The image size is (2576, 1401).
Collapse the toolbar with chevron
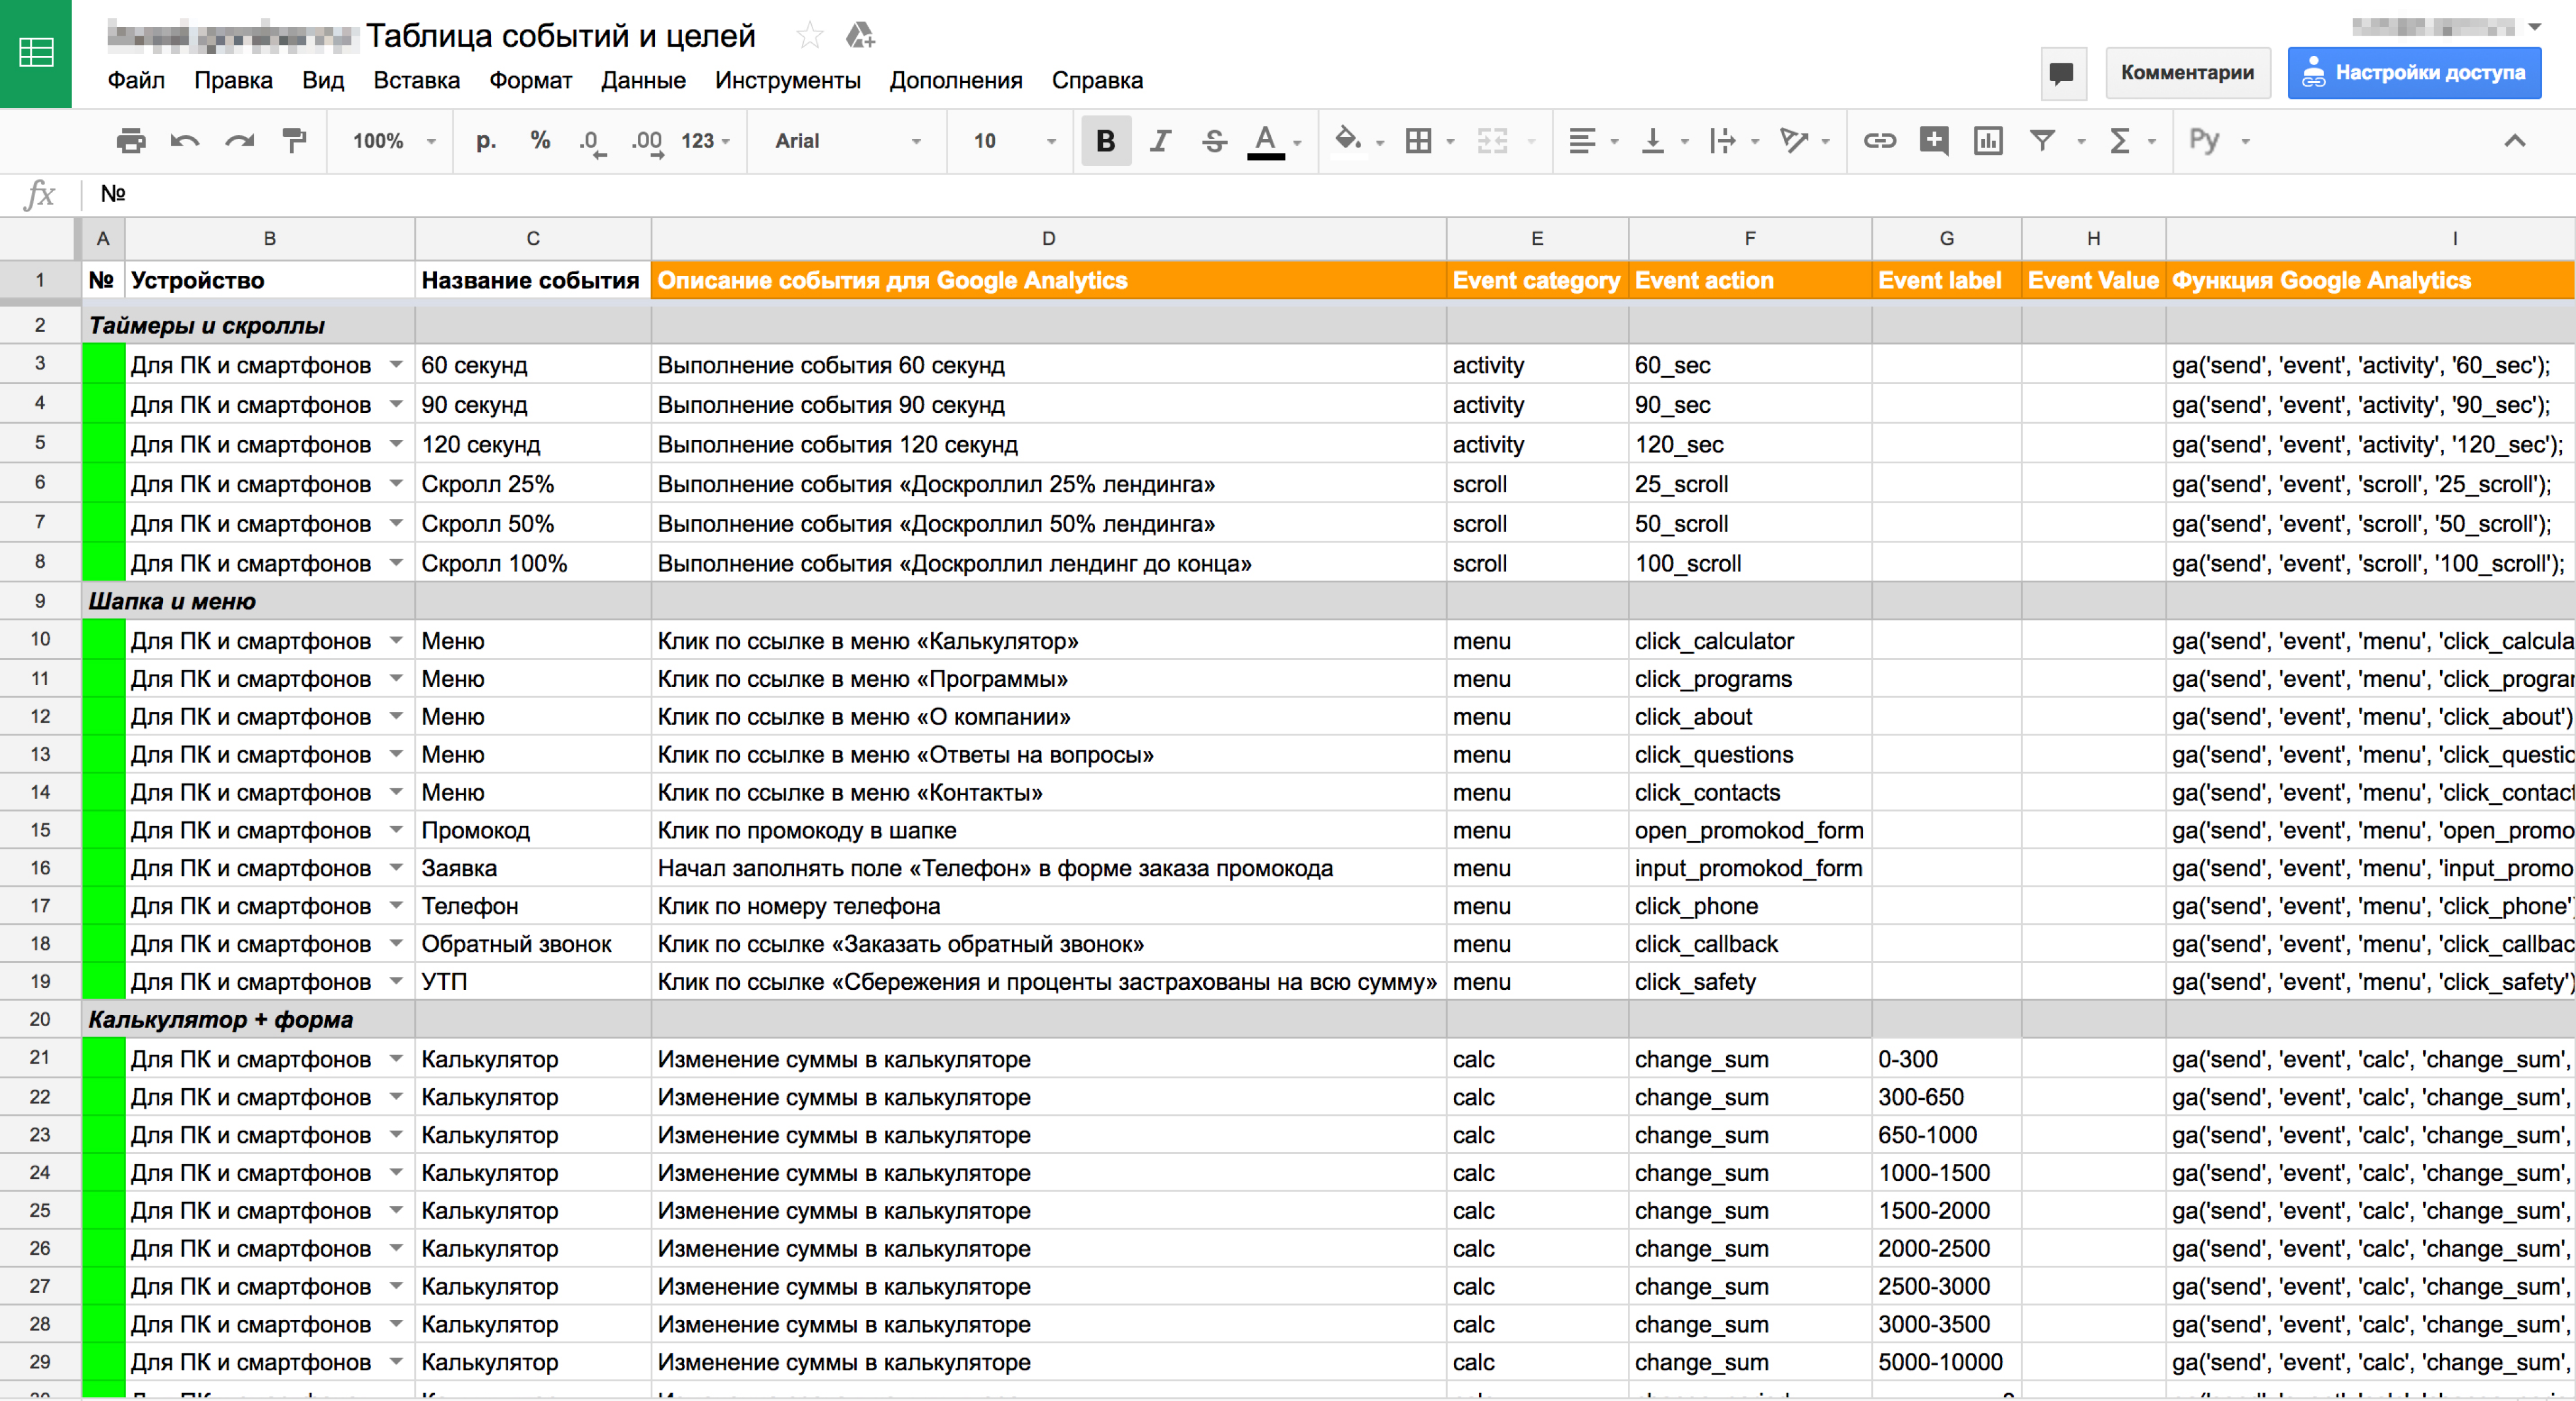[x=2514, y=141]
